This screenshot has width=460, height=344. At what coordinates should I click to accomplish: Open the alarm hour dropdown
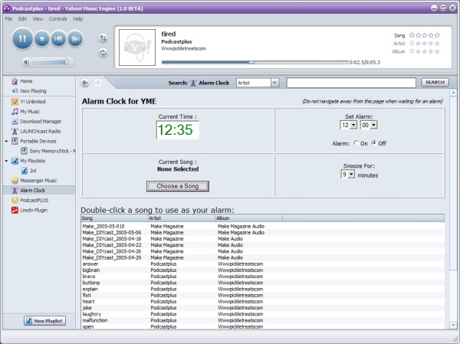pyautogui.click(x=353, y=125)
